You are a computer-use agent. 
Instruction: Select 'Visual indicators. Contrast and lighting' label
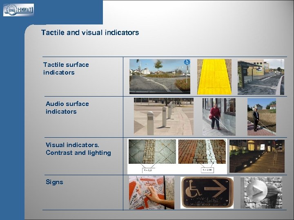point(78,149)
